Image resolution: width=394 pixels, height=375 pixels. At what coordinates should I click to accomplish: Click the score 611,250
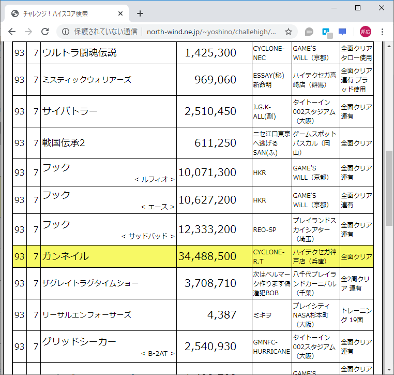coord(215,143)
